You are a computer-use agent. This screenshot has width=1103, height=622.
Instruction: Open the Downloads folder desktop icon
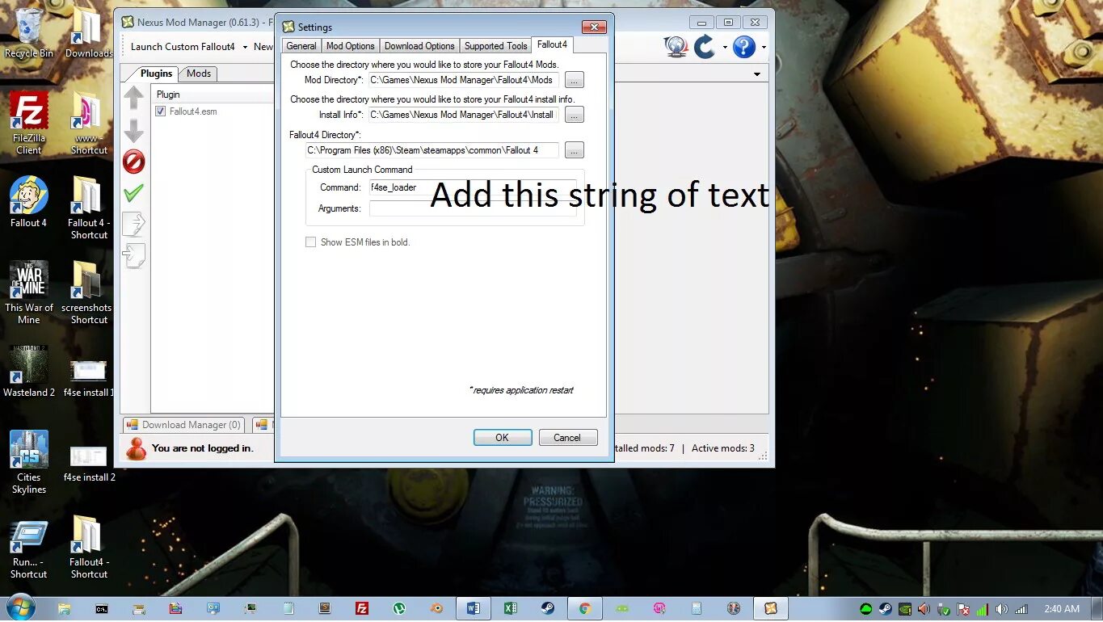pyautogui.click(x=89, y=32)
